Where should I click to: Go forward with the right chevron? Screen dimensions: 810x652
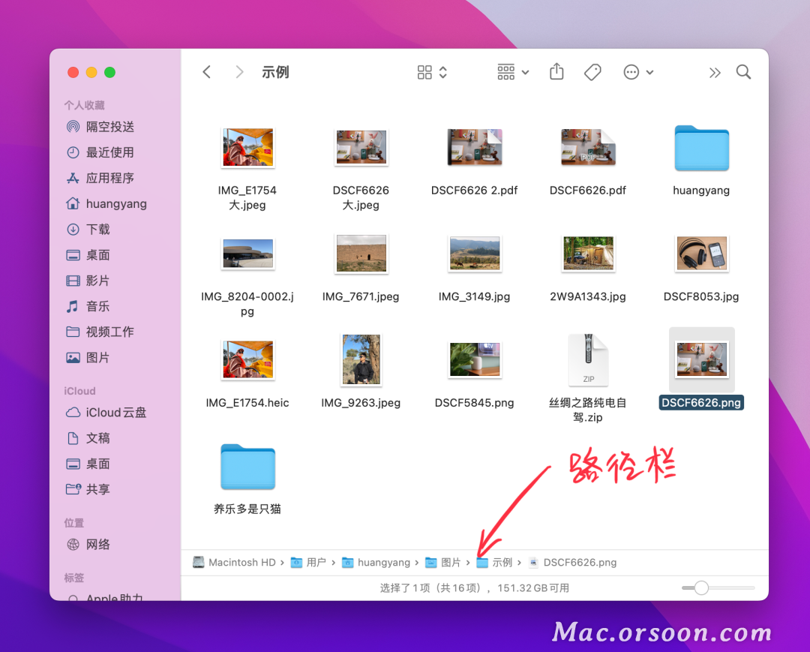pos(238,72)
